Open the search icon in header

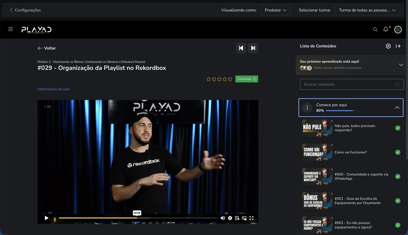tap(375, 29)
